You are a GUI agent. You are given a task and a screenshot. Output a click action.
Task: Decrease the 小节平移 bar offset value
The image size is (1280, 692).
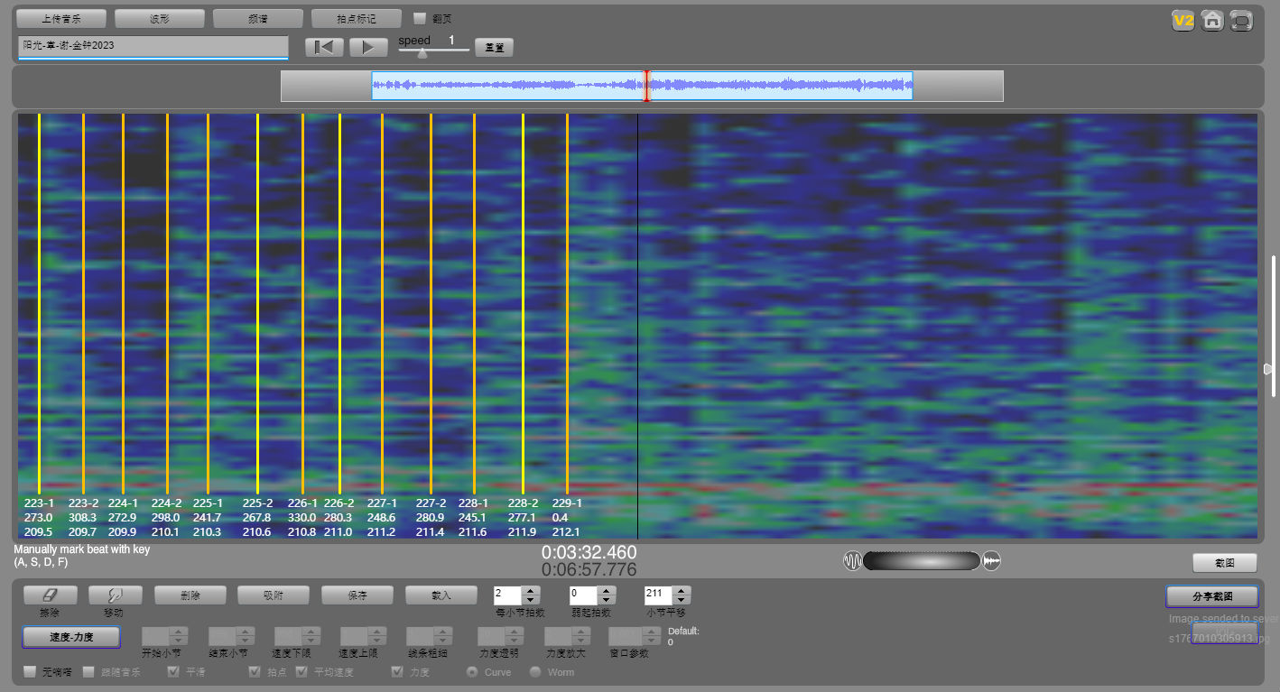pos(682,600)
